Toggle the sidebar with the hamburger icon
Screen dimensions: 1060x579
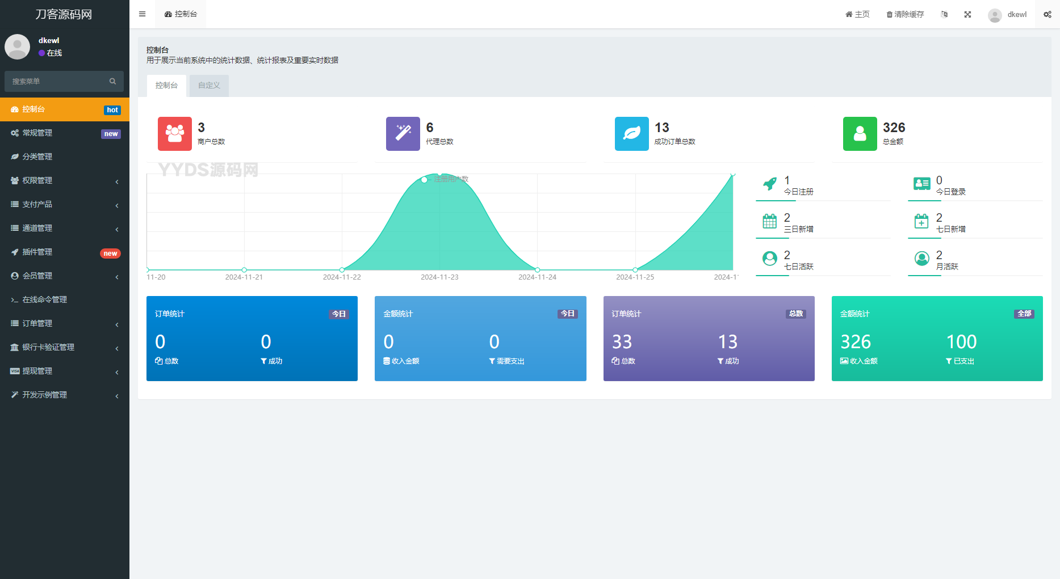pyautogui.click(x=142, y=14)
